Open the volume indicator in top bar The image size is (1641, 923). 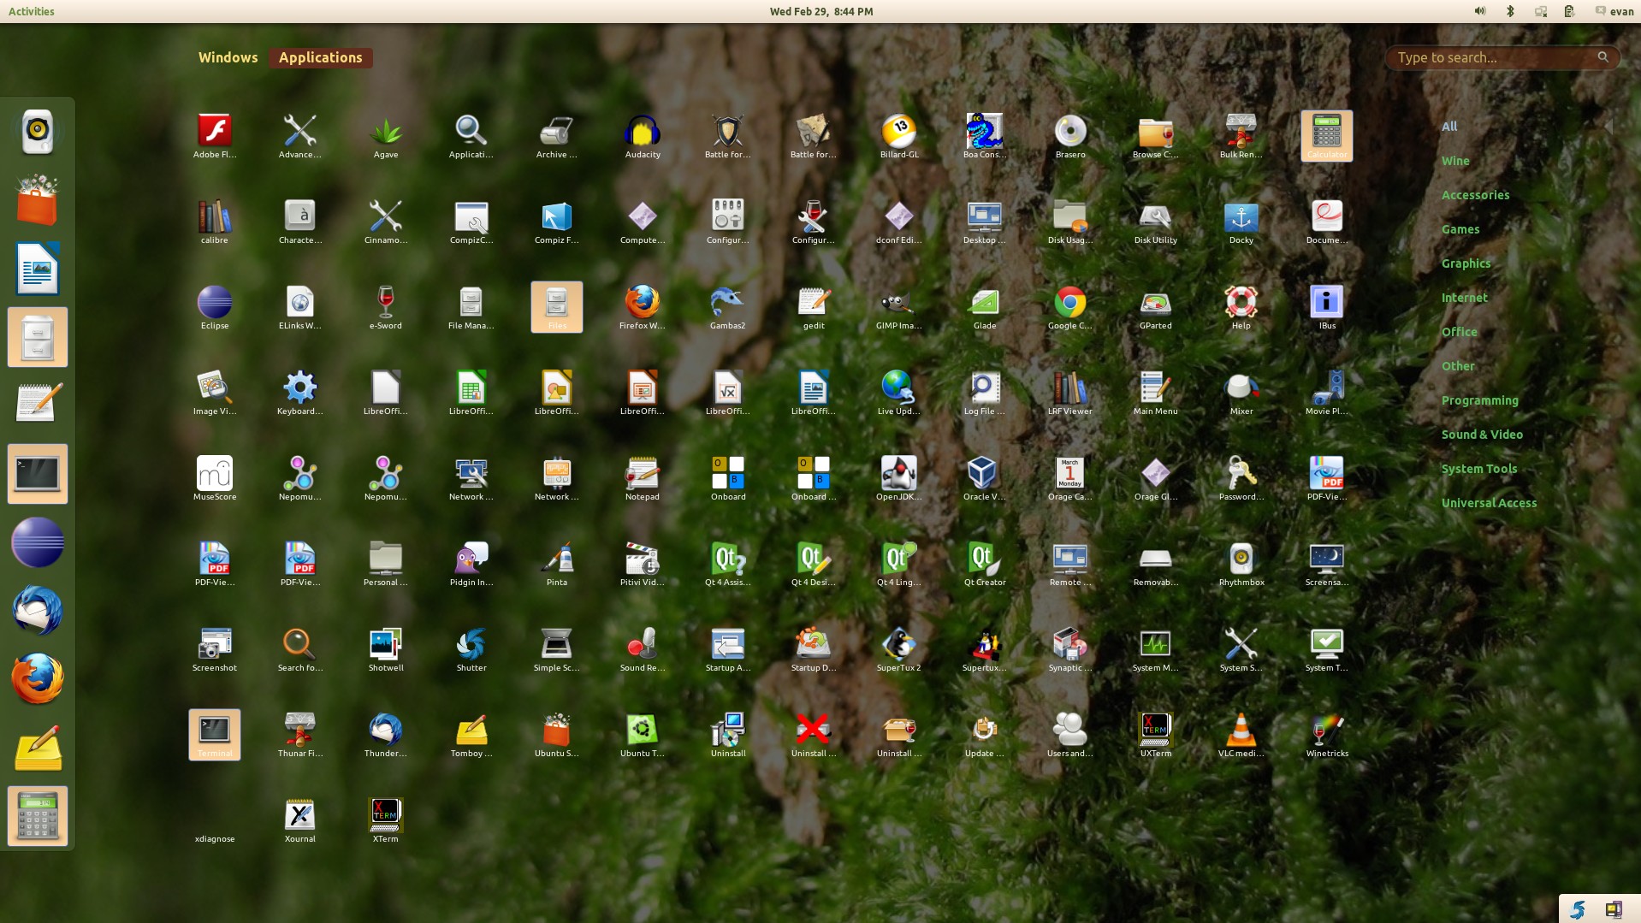[1480, 11]
